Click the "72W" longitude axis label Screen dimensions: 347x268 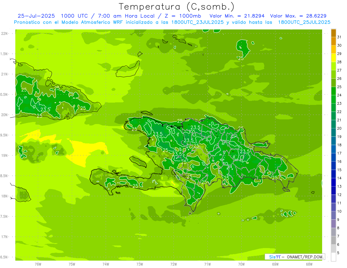[x=173, y=264]
